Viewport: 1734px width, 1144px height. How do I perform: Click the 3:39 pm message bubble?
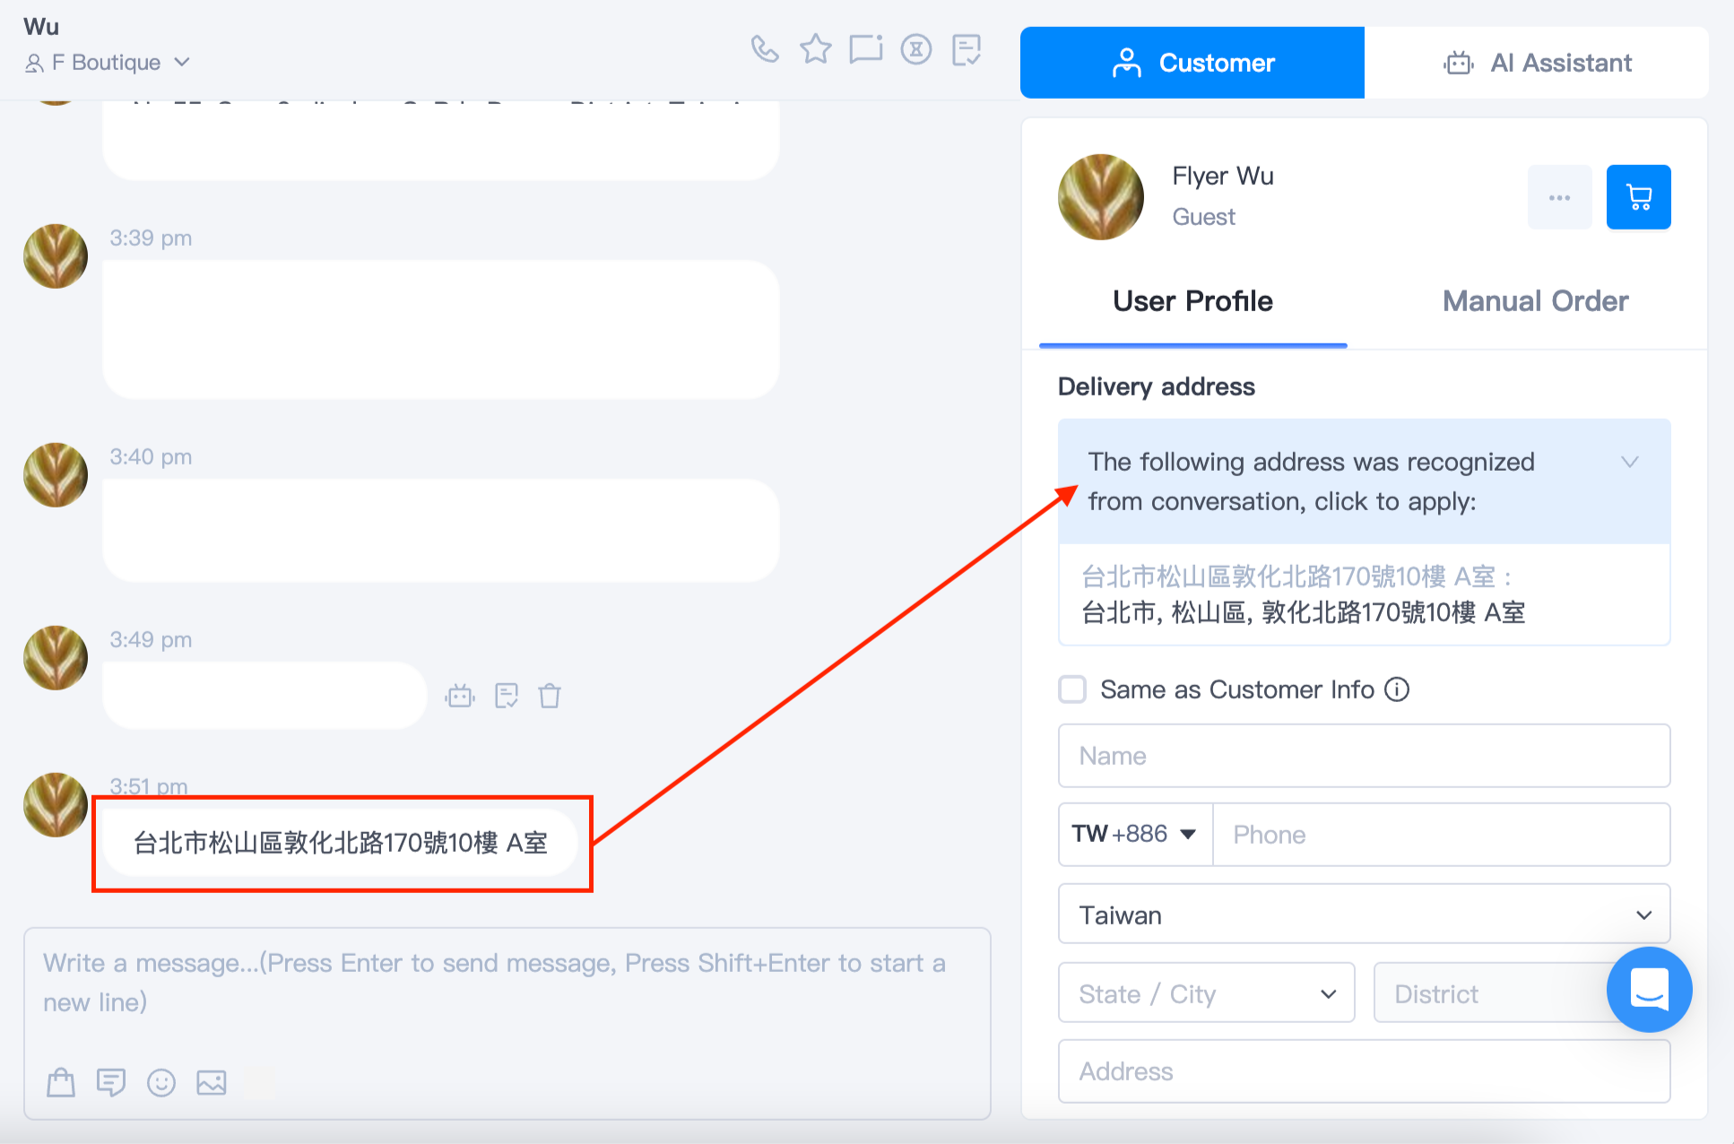(441, 330)
